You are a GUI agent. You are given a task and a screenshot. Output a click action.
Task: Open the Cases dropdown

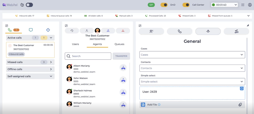click(x=192, y=55)
